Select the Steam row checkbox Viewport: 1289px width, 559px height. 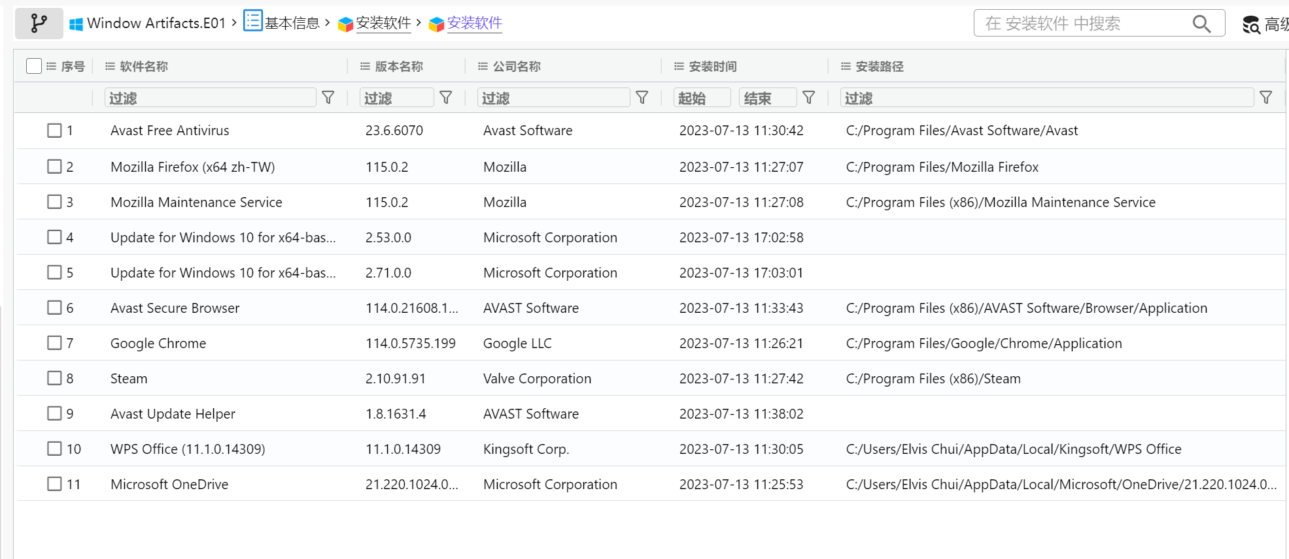click(54, 378)
